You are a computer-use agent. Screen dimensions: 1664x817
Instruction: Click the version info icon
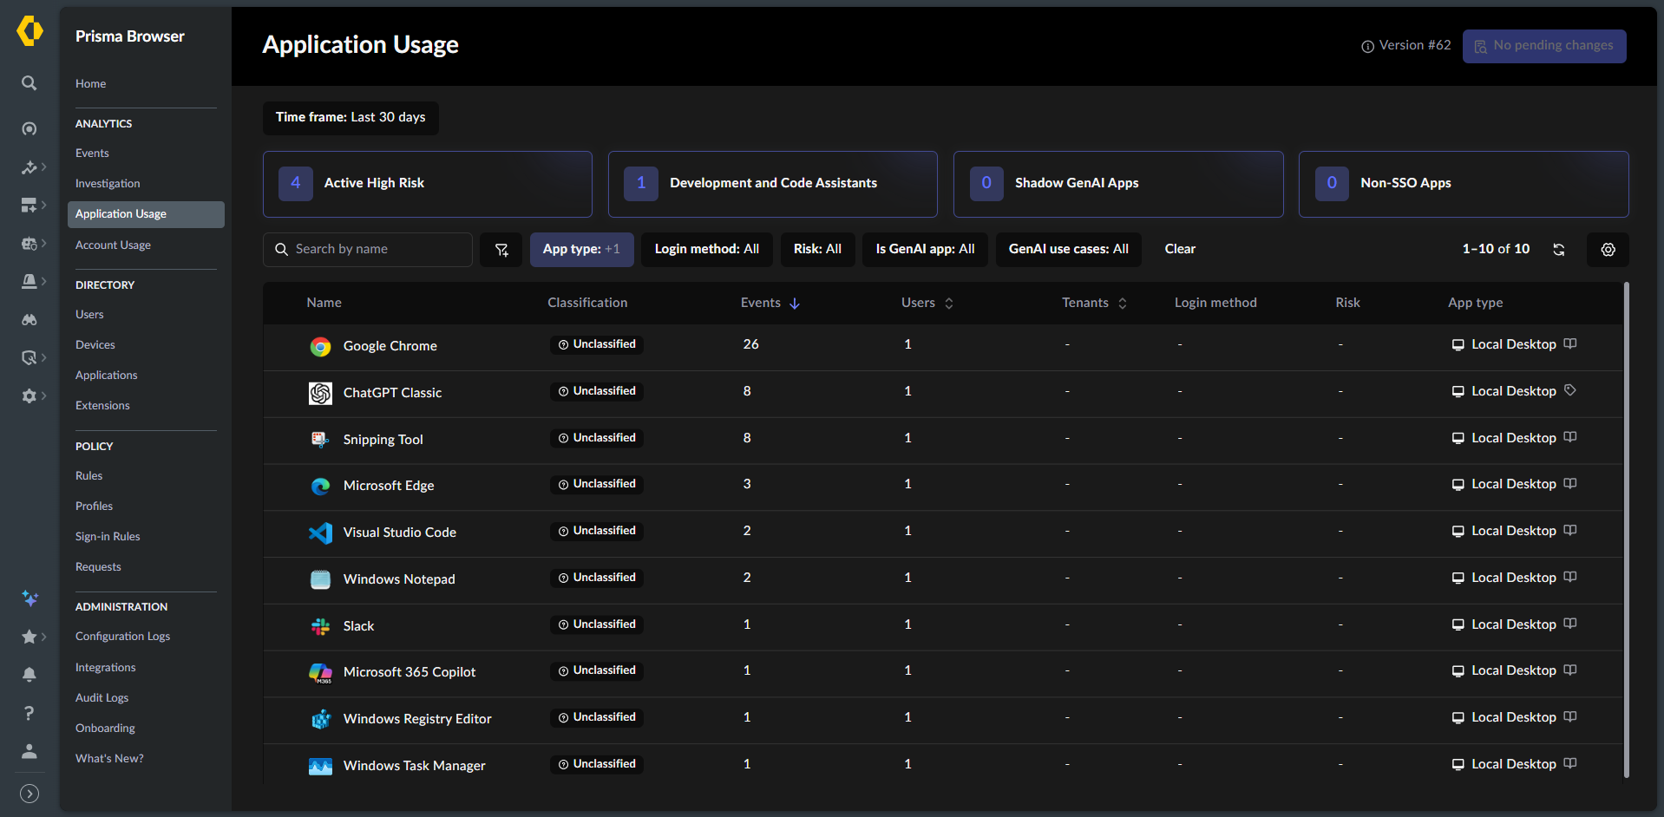[1367, 47]
